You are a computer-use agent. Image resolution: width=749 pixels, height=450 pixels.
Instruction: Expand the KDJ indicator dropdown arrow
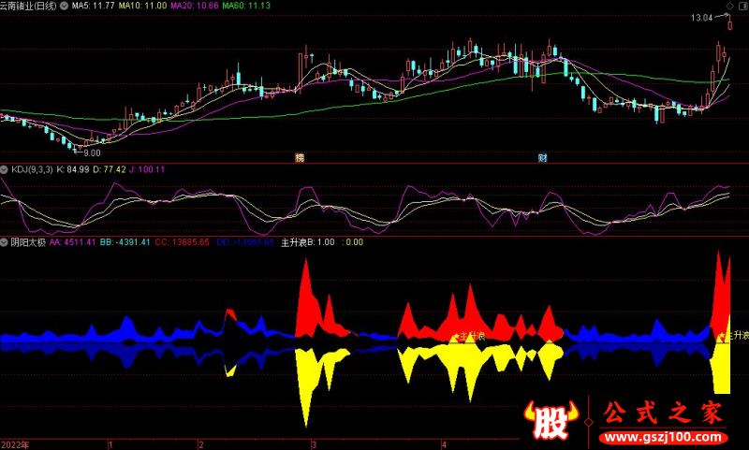pyautogui.click(x=5, y=169)
